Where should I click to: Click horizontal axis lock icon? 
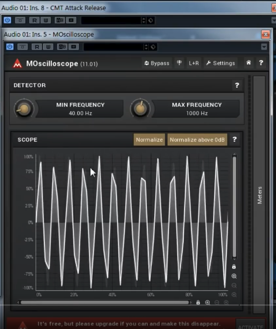point(198,302)
